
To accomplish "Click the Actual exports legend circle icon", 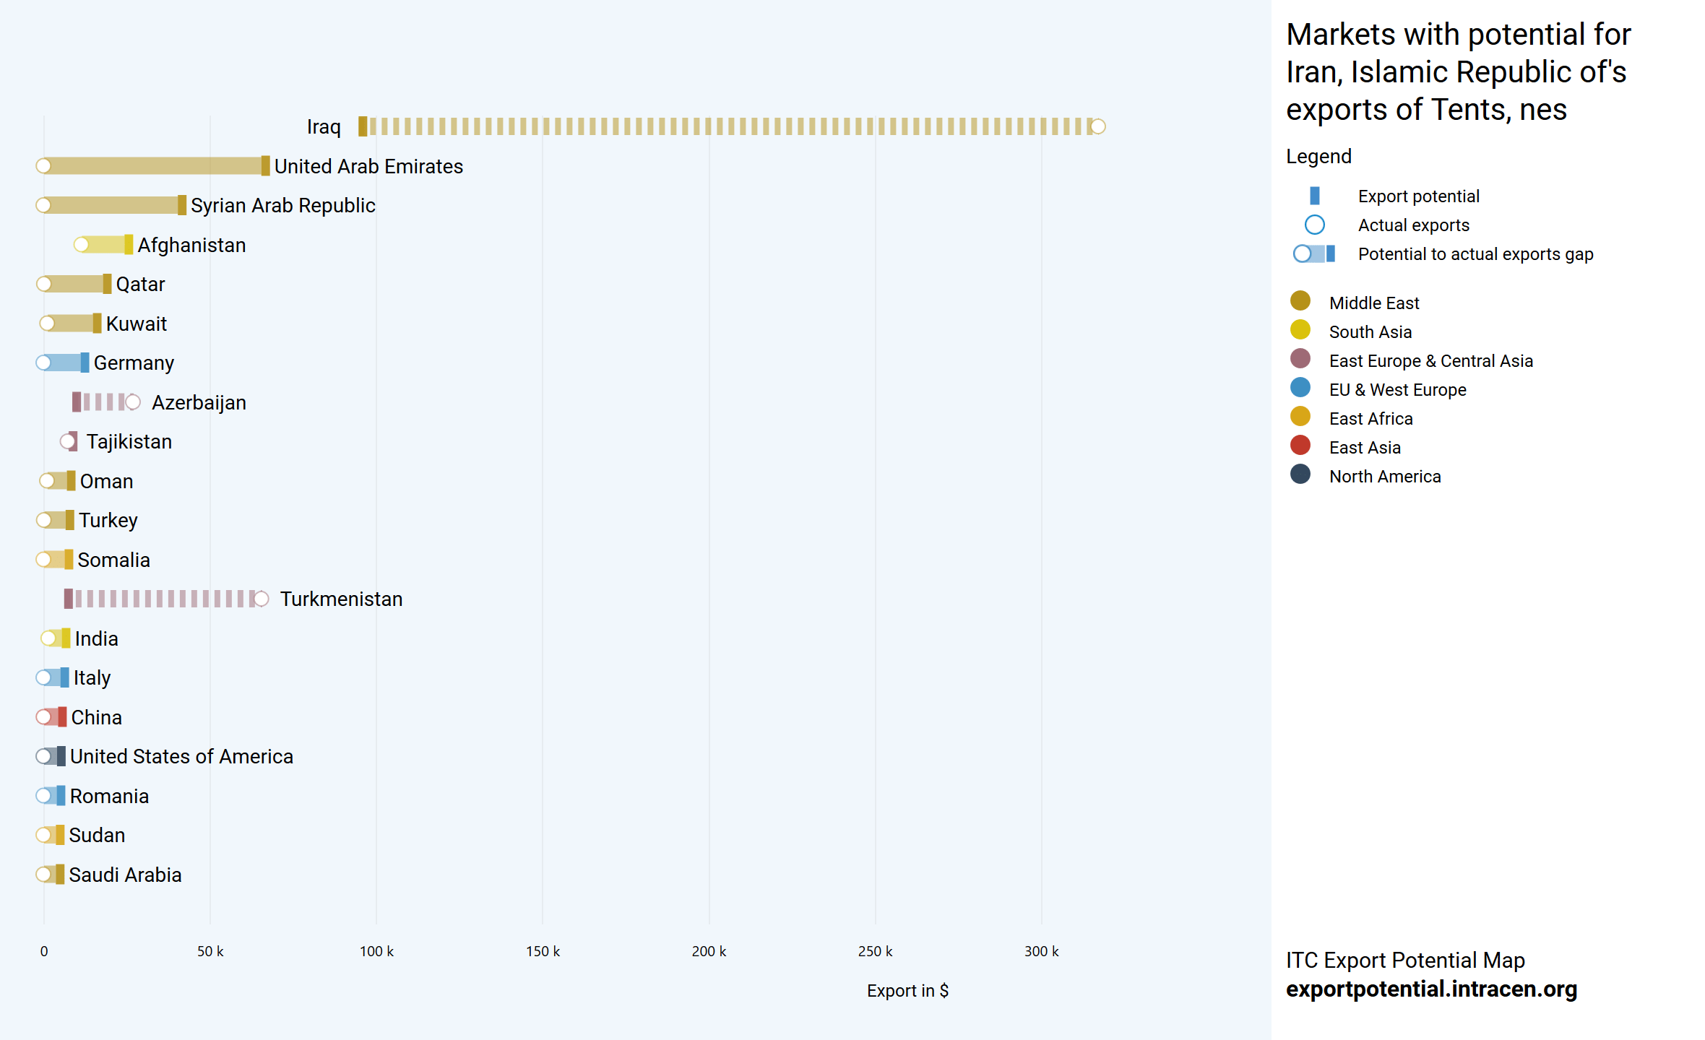I will [1314, 225].
